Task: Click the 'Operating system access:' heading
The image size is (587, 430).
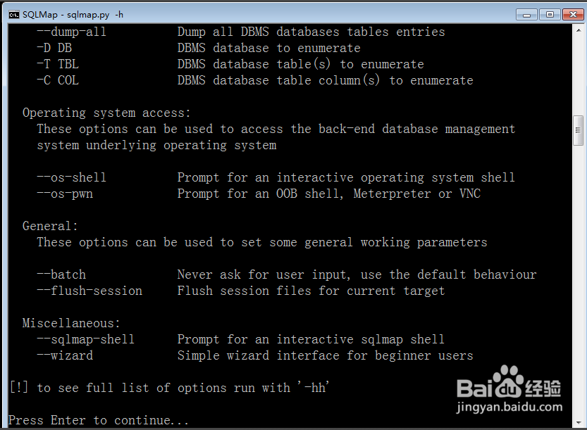Action: pos(106,113)
